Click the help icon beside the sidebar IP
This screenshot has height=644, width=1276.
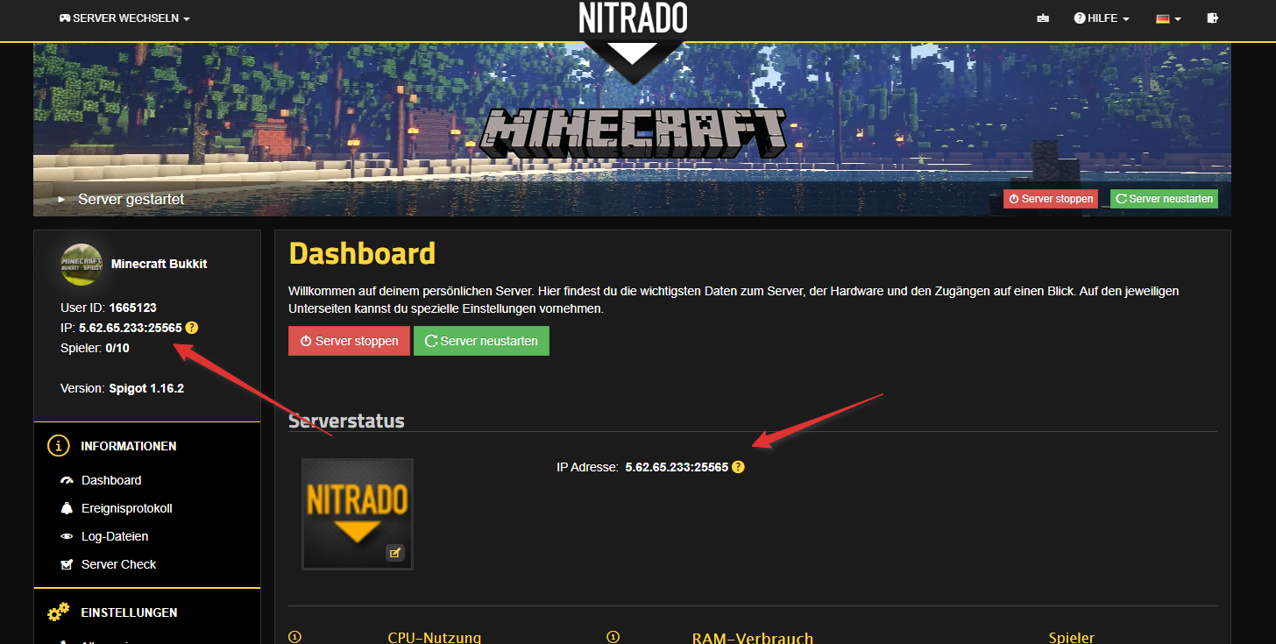click(x=192, y=328)
